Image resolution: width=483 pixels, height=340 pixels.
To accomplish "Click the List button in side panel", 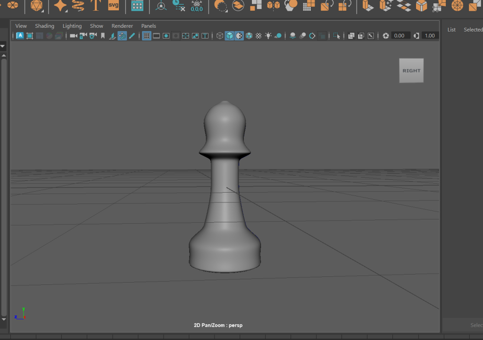I will click(451, 30).
